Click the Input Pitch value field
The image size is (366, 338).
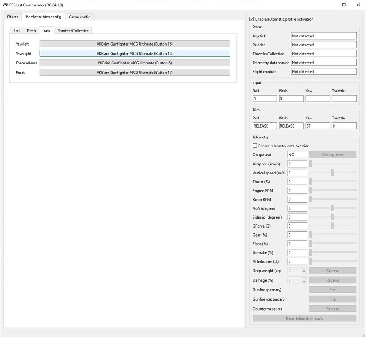[291, 99]
